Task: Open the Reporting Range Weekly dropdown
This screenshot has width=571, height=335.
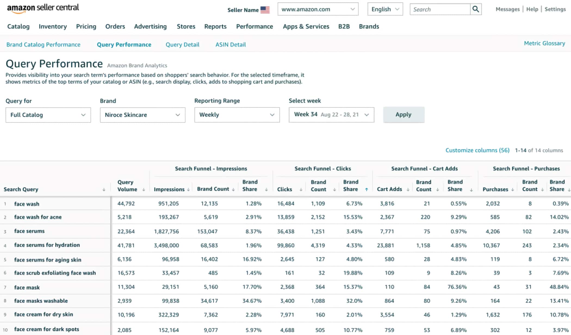Action: pos(237,115)
